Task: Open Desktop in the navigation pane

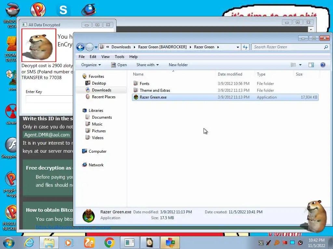Action: [96, 83]
